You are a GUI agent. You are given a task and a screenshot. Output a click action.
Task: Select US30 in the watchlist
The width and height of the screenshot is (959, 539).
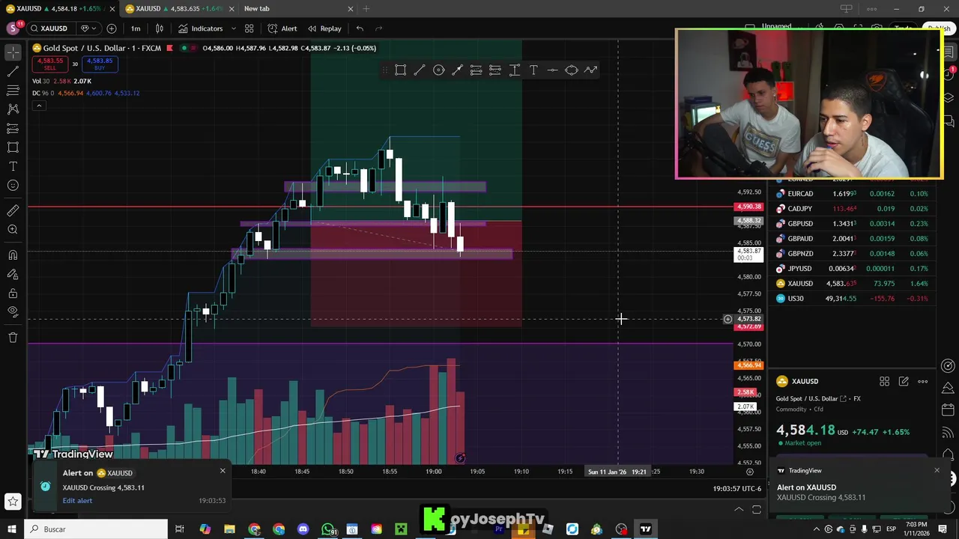point(853,299)
